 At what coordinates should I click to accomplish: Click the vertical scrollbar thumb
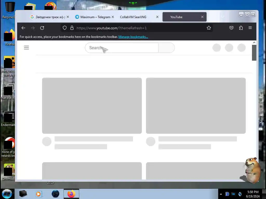(254, 53)
